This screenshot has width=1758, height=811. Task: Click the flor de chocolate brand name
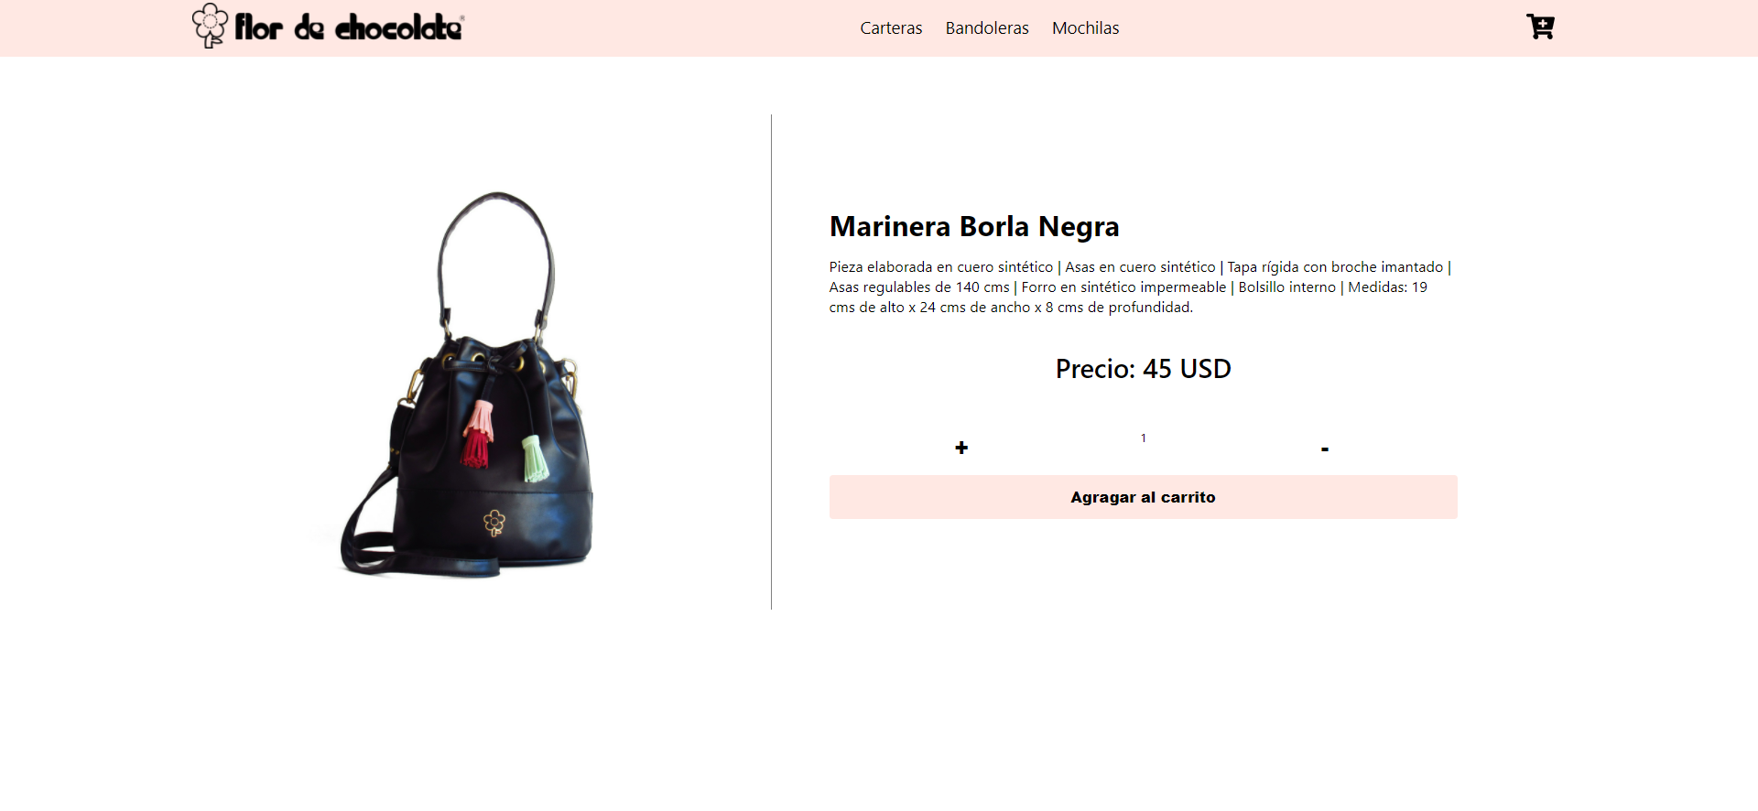[349, 27]
